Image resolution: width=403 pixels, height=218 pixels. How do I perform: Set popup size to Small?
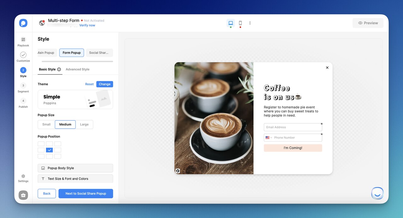[x=46, y=125]
